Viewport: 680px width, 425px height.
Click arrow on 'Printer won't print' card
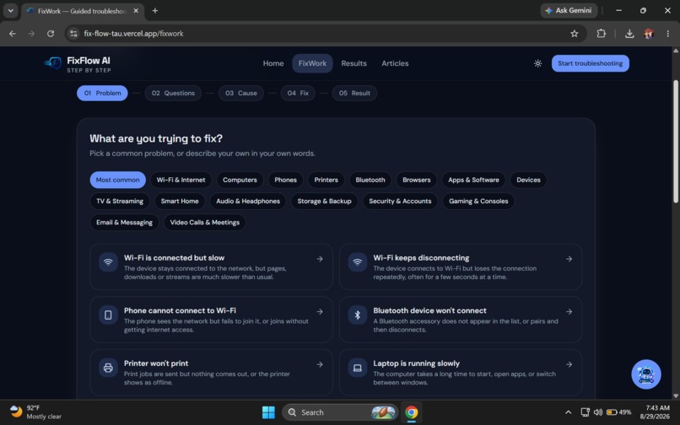click(x=320, y=365)
